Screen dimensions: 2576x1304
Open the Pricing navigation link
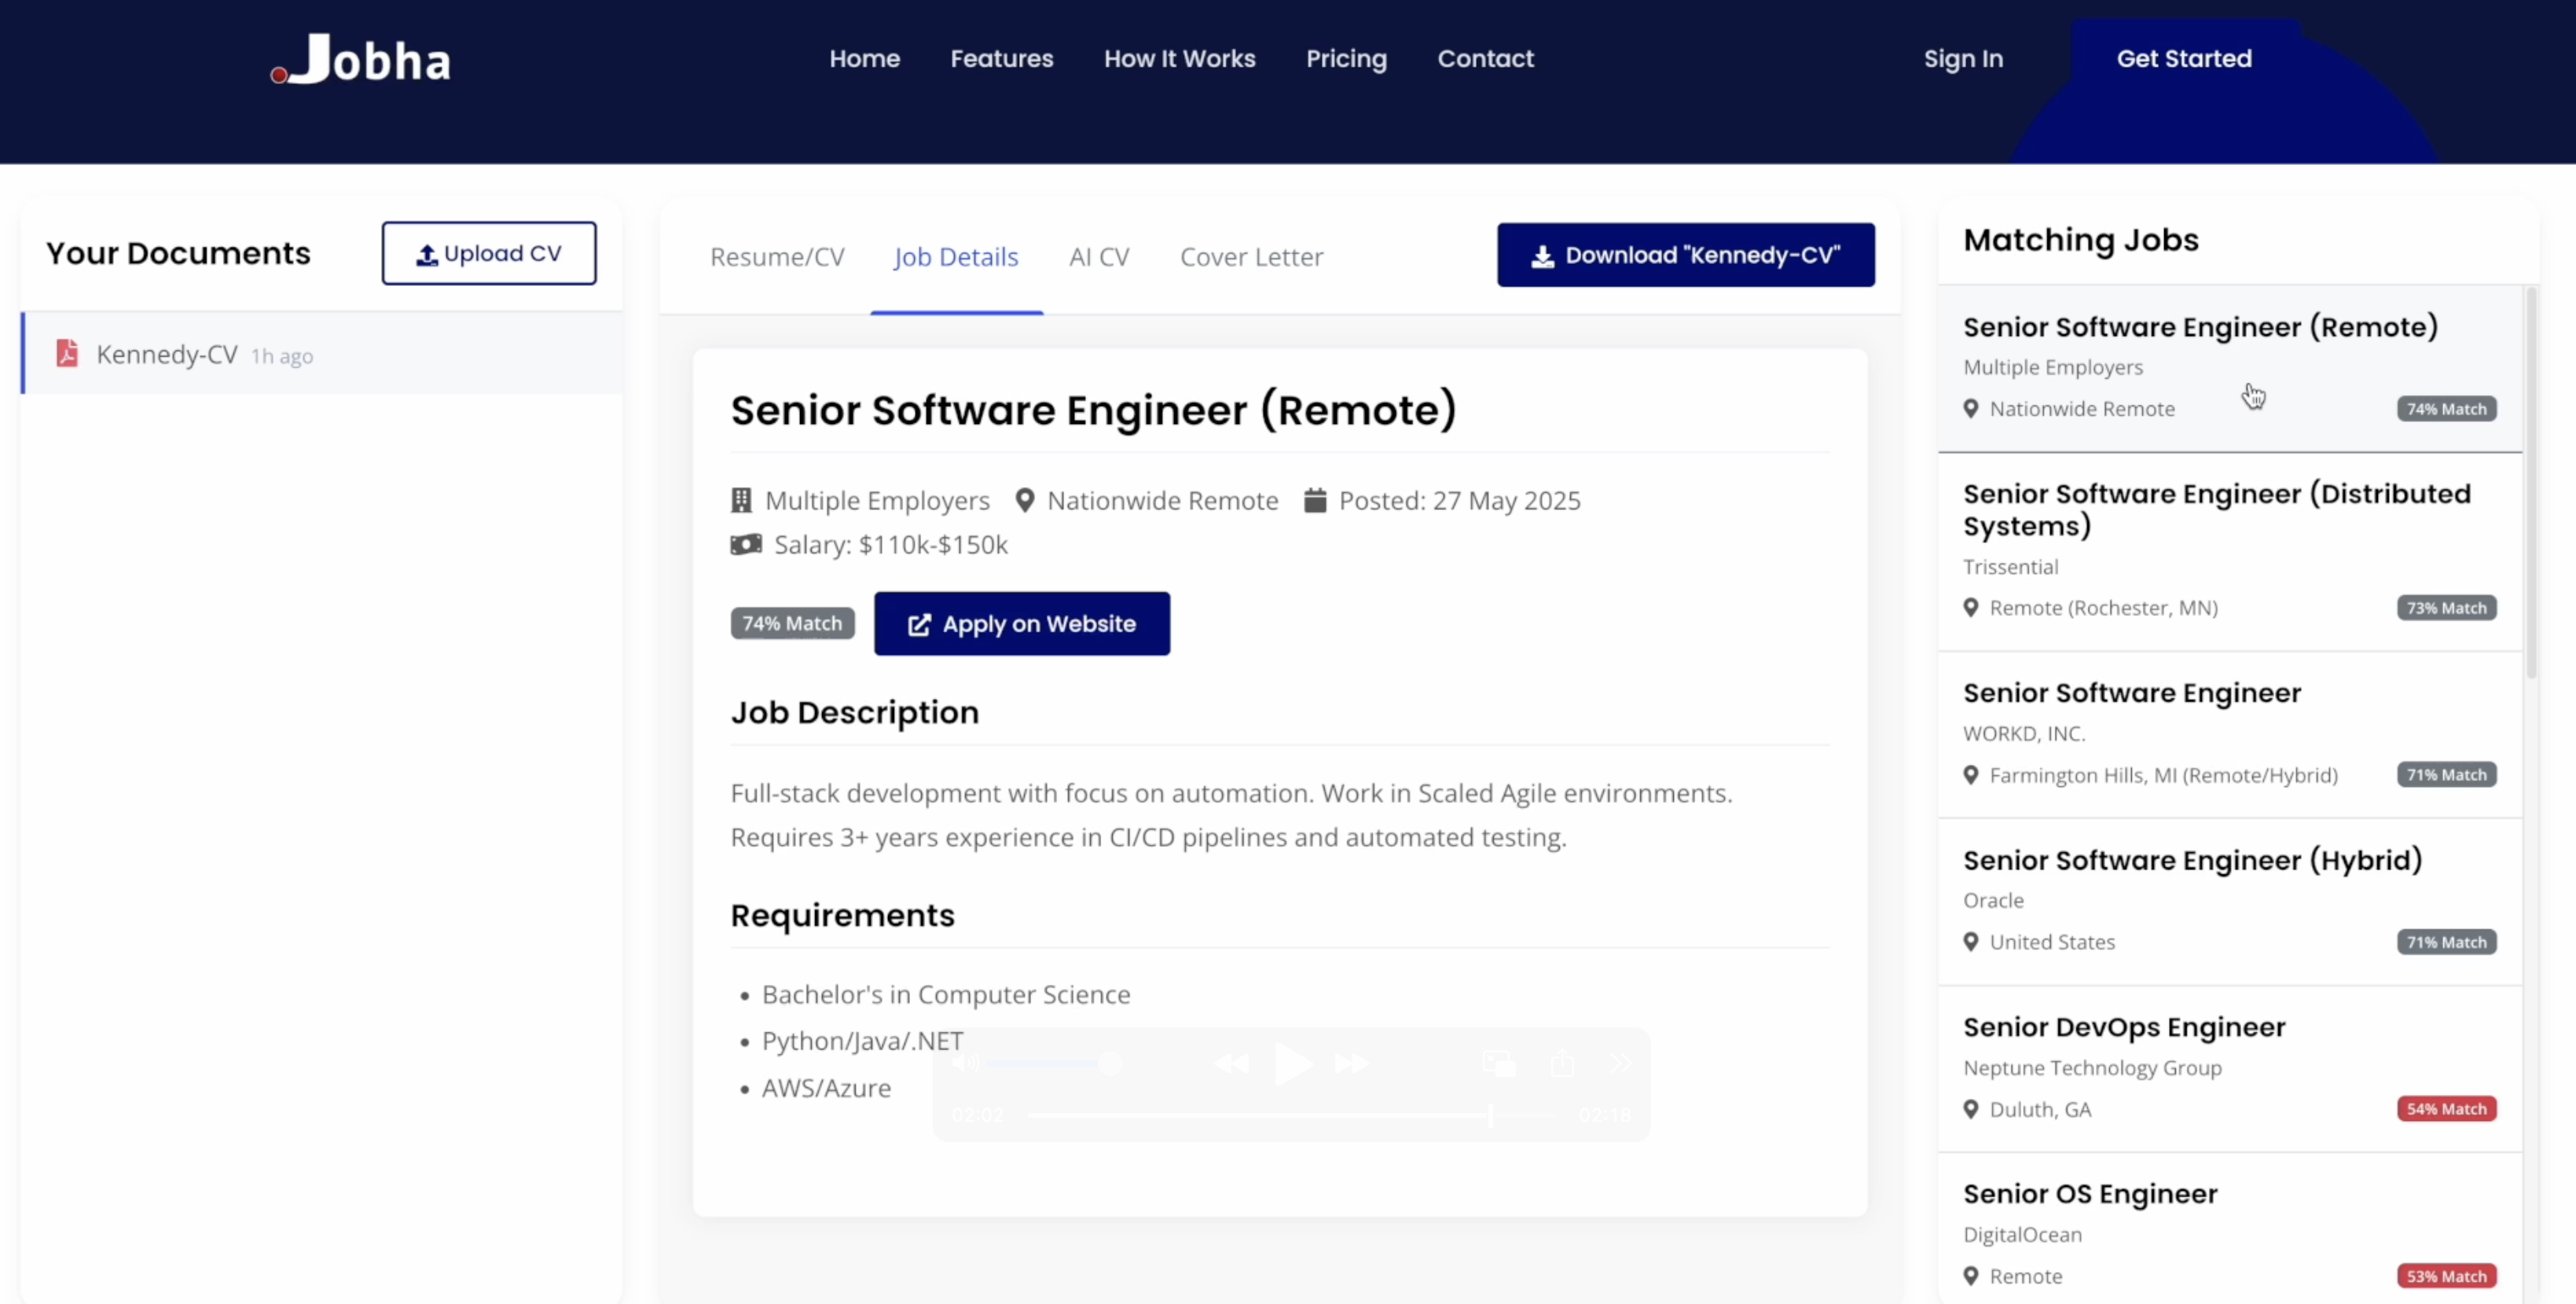1346,59
